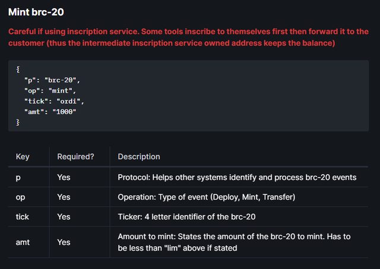This screenshot has height=269, width=380.
Task: Click the "tick" key cell in the table
Action: tap(22, 217)
